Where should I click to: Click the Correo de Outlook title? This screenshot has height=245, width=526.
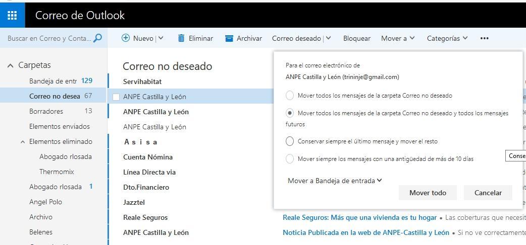[x=80, y=16]
